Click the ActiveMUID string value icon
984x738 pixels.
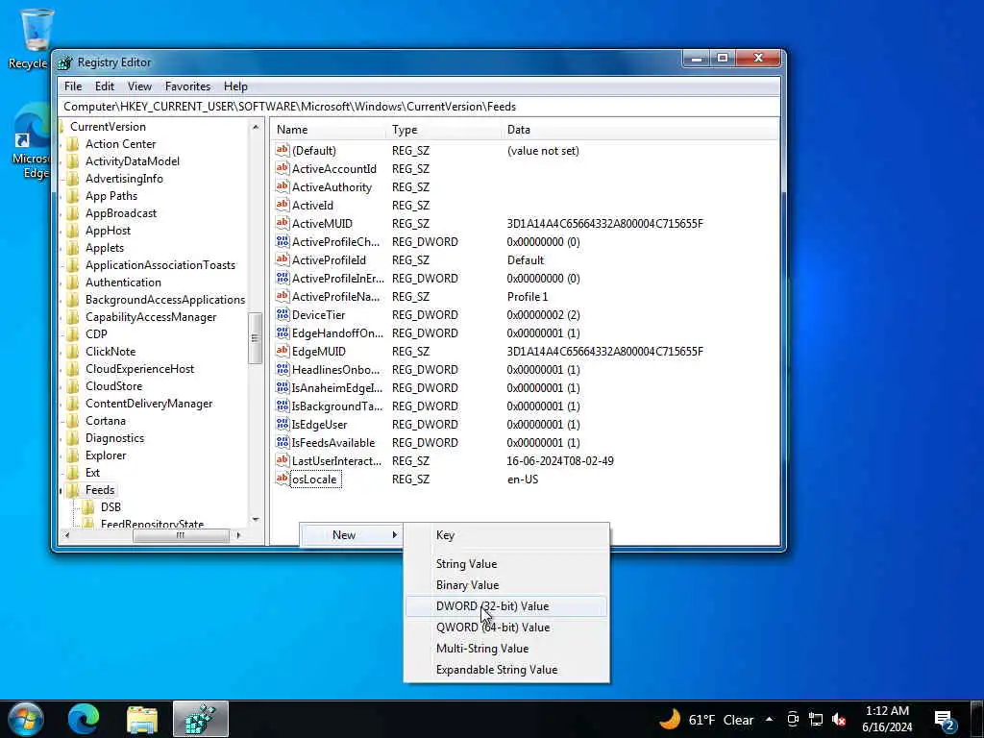click(283, 223)
